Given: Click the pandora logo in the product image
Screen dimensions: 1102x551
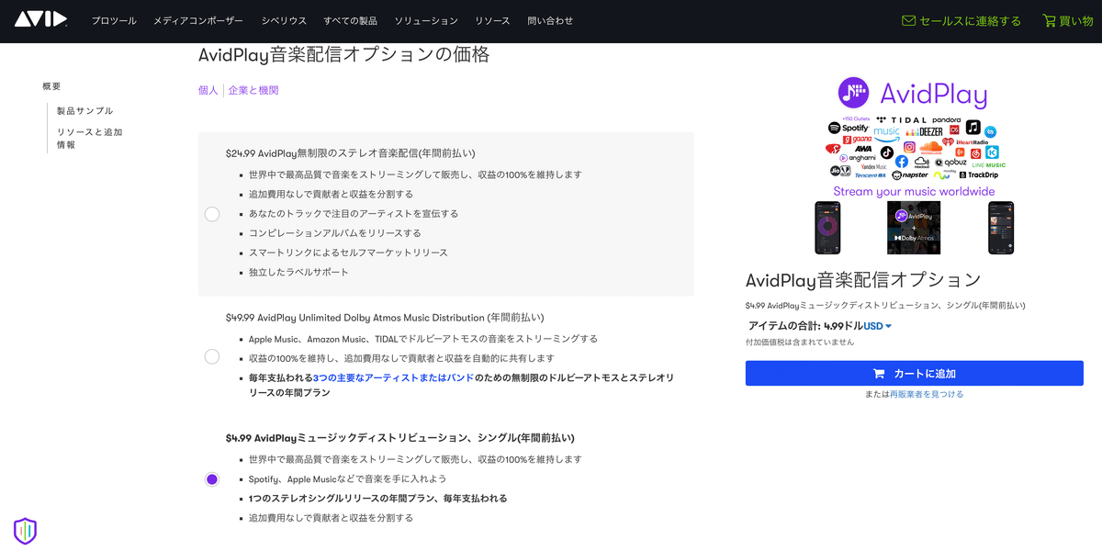Looking at the screenshot, I should pos(947,120).
